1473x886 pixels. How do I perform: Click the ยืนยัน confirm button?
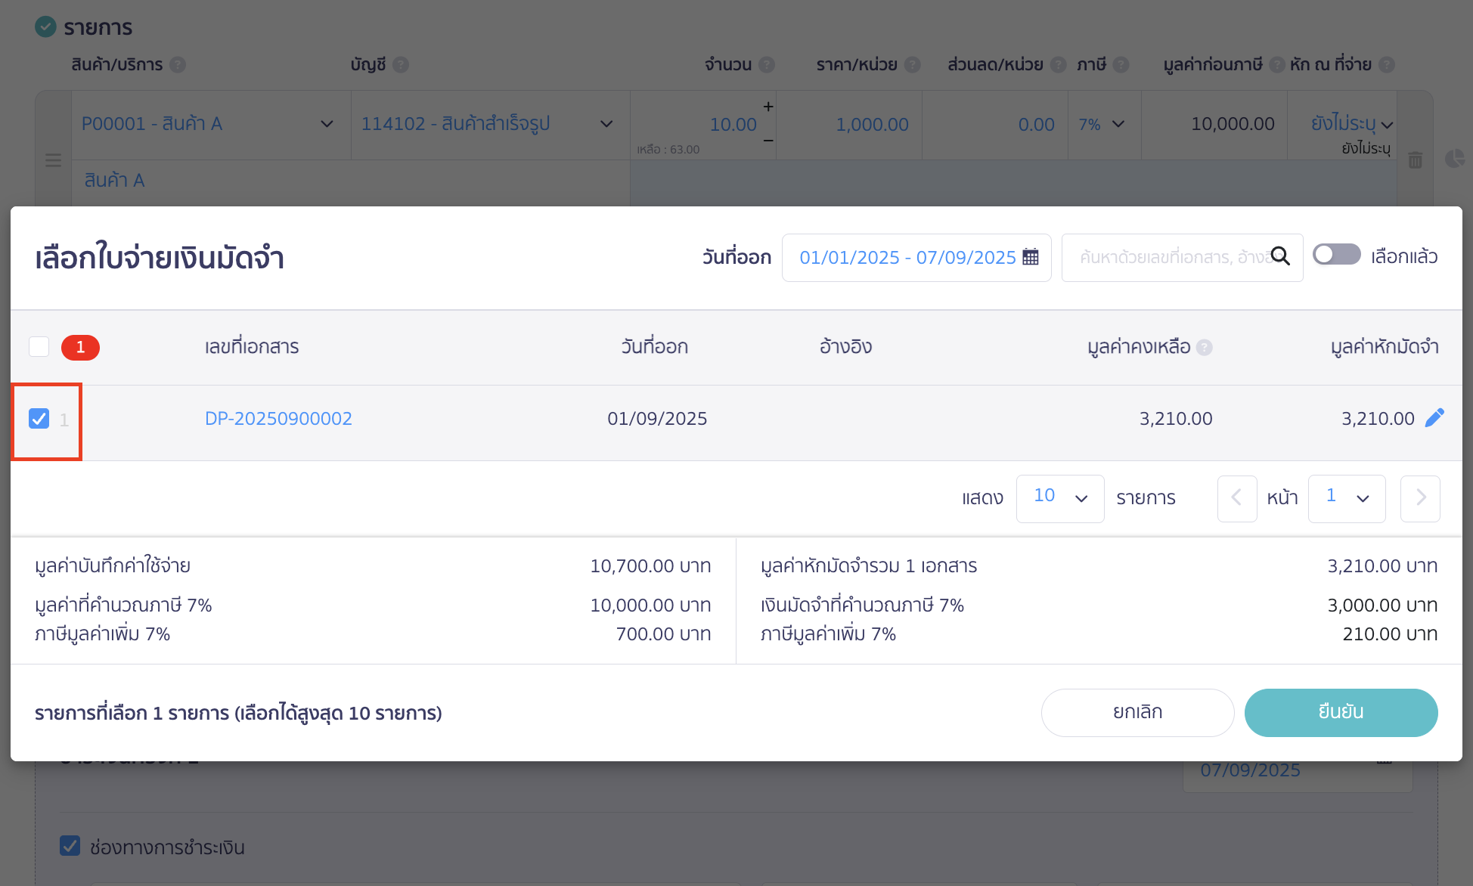click(x=1341, y=712)
